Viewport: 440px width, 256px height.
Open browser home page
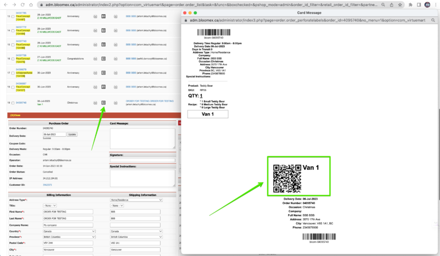point(31,5)
